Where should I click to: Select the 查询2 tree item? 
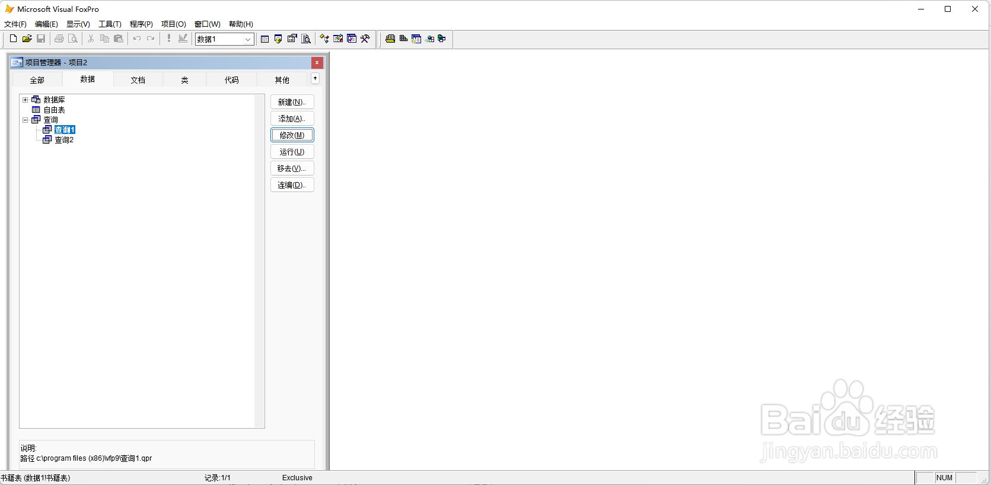64,140
